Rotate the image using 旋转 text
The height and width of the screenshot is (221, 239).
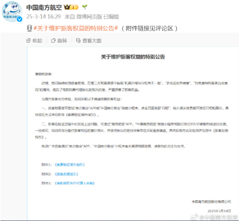click(62, 41)
